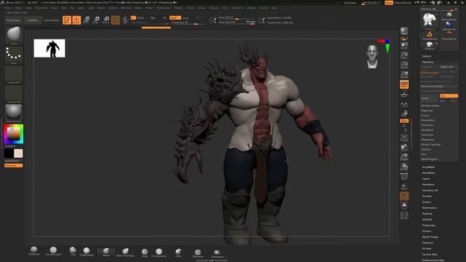Select the Move transform icon in top shelf
The height and width of the screenshot is (262, 466).
[87, 20]
